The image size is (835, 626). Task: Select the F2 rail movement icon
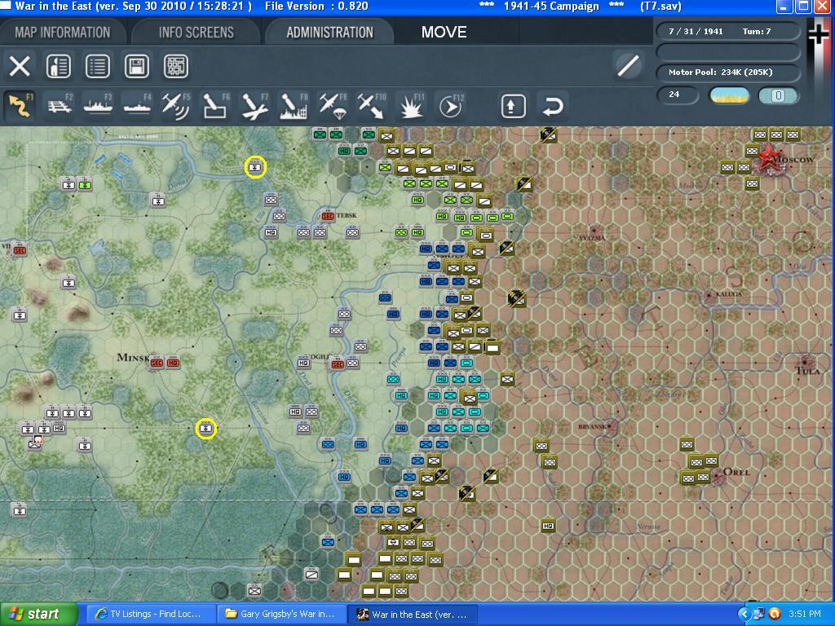click(59, 105)
